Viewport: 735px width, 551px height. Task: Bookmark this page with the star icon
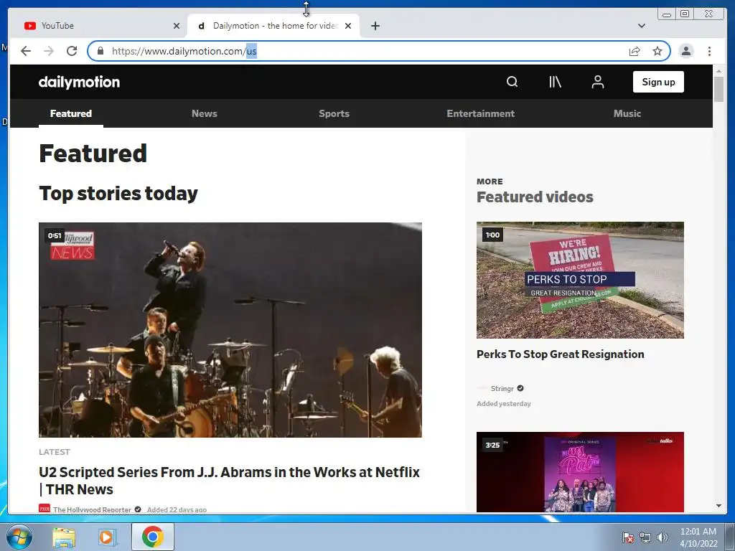click(x=657, y=51)
